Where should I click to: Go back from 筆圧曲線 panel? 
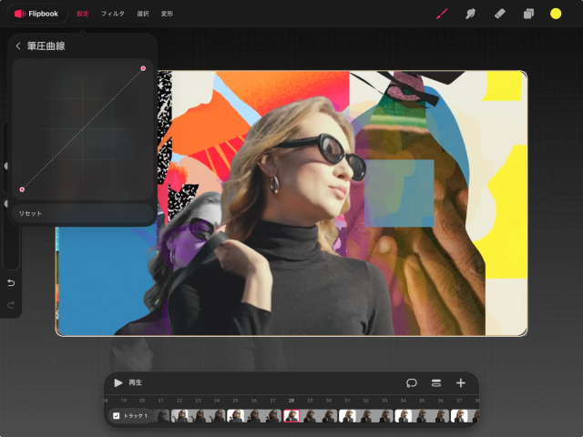pyautogui.click(x=18, y=46)
